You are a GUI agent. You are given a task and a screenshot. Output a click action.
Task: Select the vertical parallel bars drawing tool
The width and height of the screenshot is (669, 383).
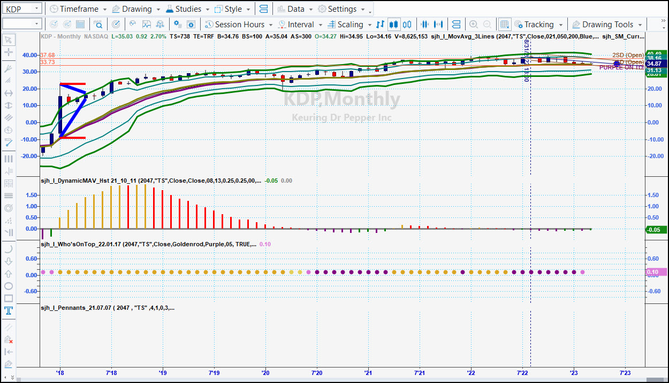pos(8,159)
